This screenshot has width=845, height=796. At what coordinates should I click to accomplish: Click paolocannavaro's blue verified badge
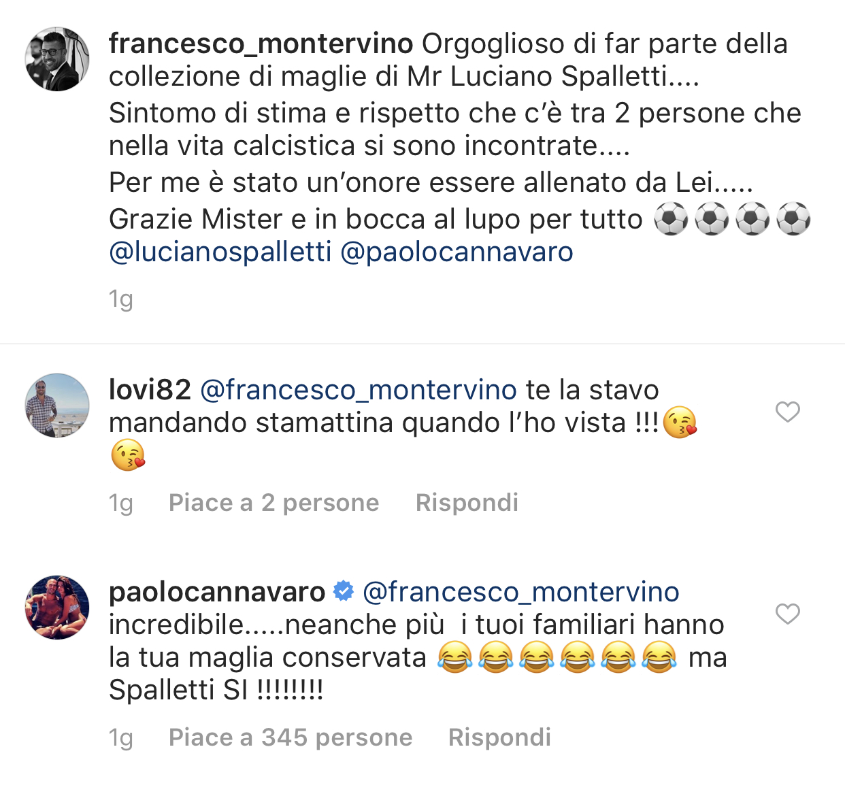tap(344, 591)
